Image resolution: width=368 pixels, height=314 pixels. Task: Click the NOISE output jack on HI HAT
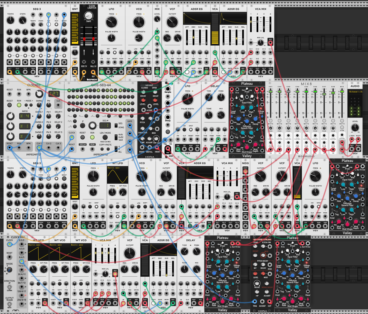pos(142,148)
